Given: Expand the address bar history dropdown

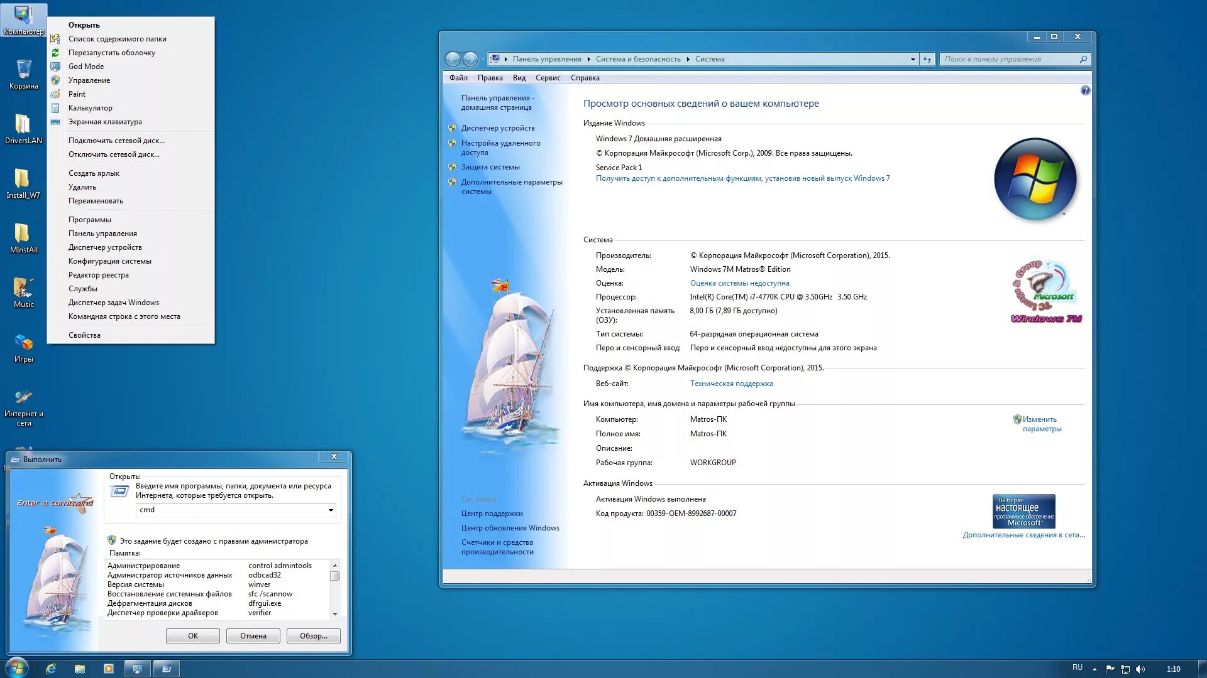Looking at the screenshot, I should tap(913, 59).
